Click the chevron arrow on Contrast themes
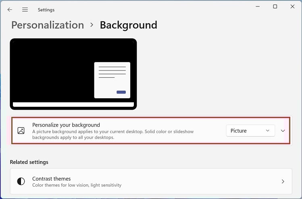 click(283, 181)
